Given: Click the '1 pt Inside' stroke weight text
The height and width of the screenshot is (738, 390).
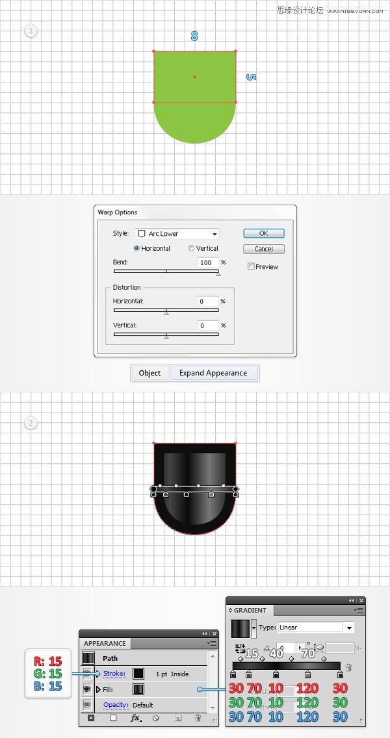Looking at the screenshot, I should [x=172, y=674].
